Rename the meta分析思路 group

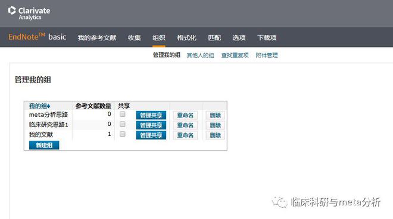[185, 115]
